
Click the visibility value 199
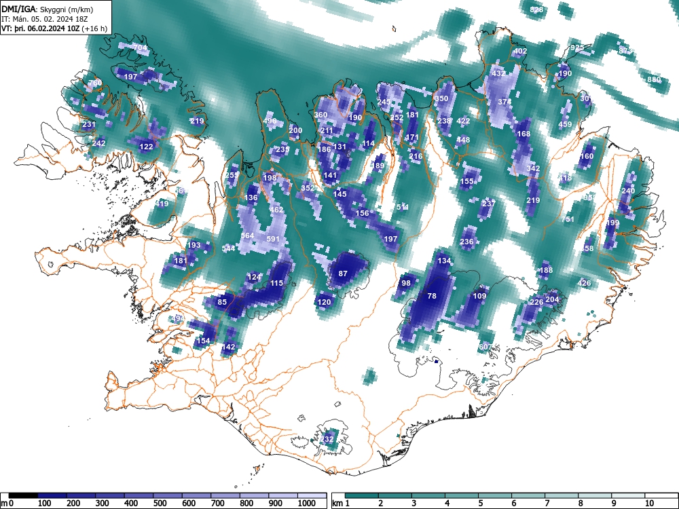[x=612, y=223]
